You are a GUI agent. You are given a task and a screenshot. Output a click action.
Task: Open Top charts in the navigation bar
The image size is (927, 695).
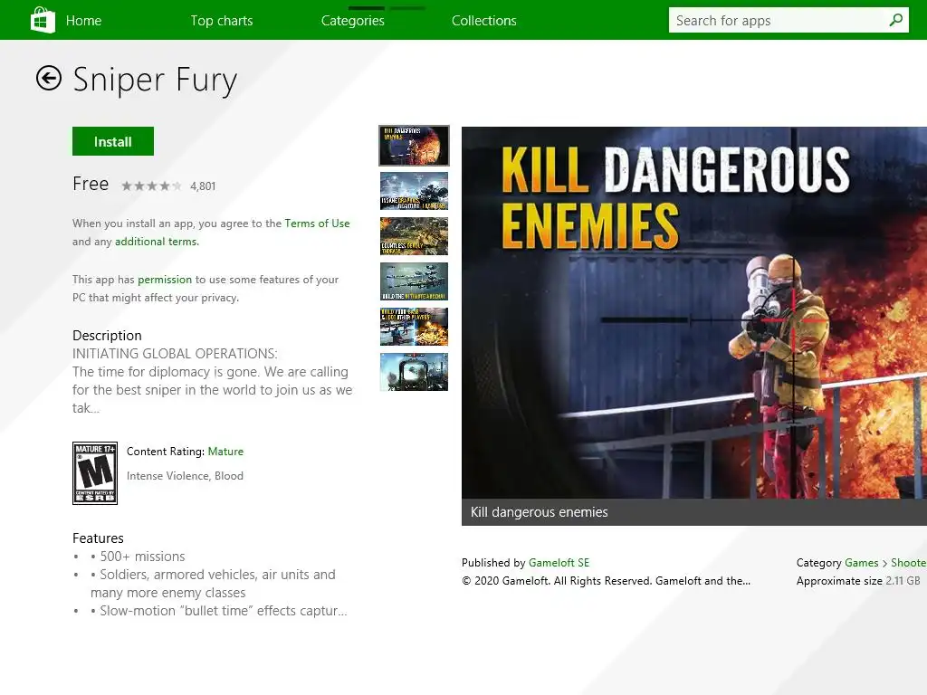click(222, 21)
